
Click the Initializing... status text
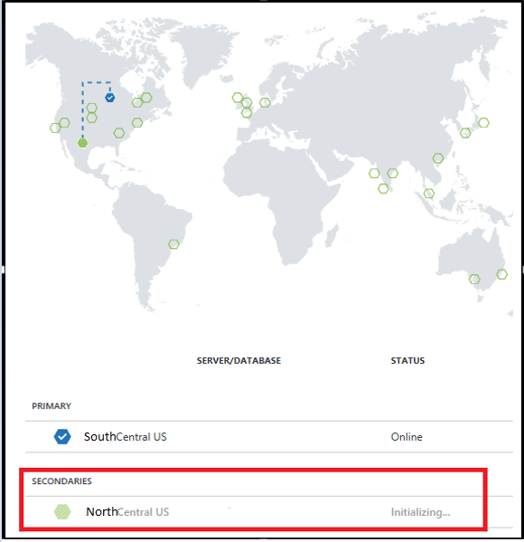420,512
